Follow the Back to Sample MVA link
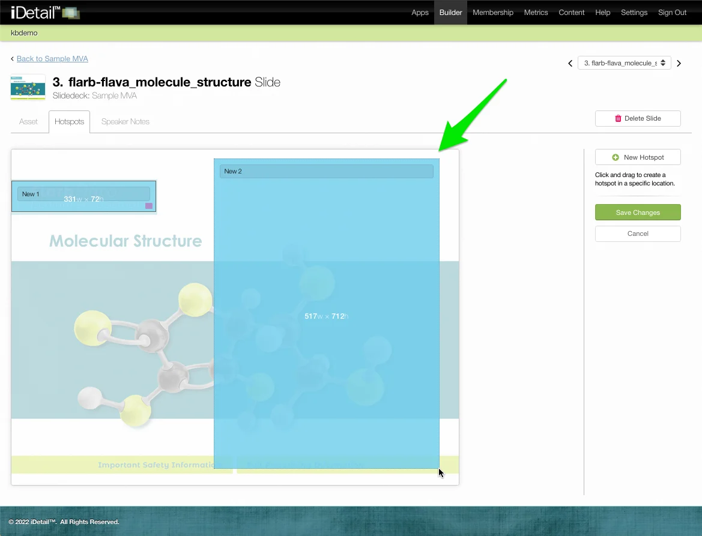Image resolution: width=702 pixels, height=536 pixels. (52, 59)
